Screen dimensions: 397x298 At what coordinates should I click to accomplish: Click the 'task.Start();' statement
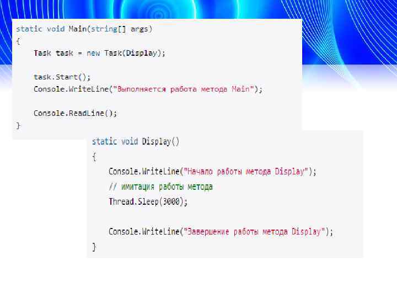coord(62,77)
